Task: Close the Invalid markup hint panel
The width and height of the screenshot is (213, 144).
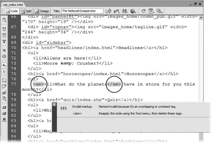Action: tap(54, 104)
